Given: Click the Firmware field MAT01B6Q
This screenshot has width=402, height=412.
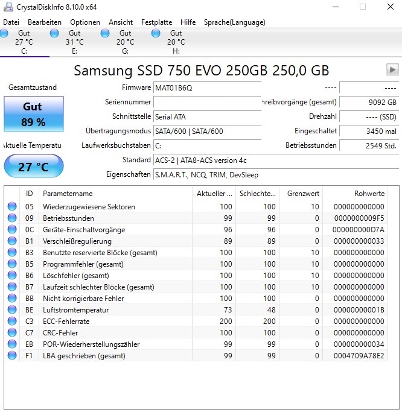Looking at the screenshot, I should click(x=207, y=87).
